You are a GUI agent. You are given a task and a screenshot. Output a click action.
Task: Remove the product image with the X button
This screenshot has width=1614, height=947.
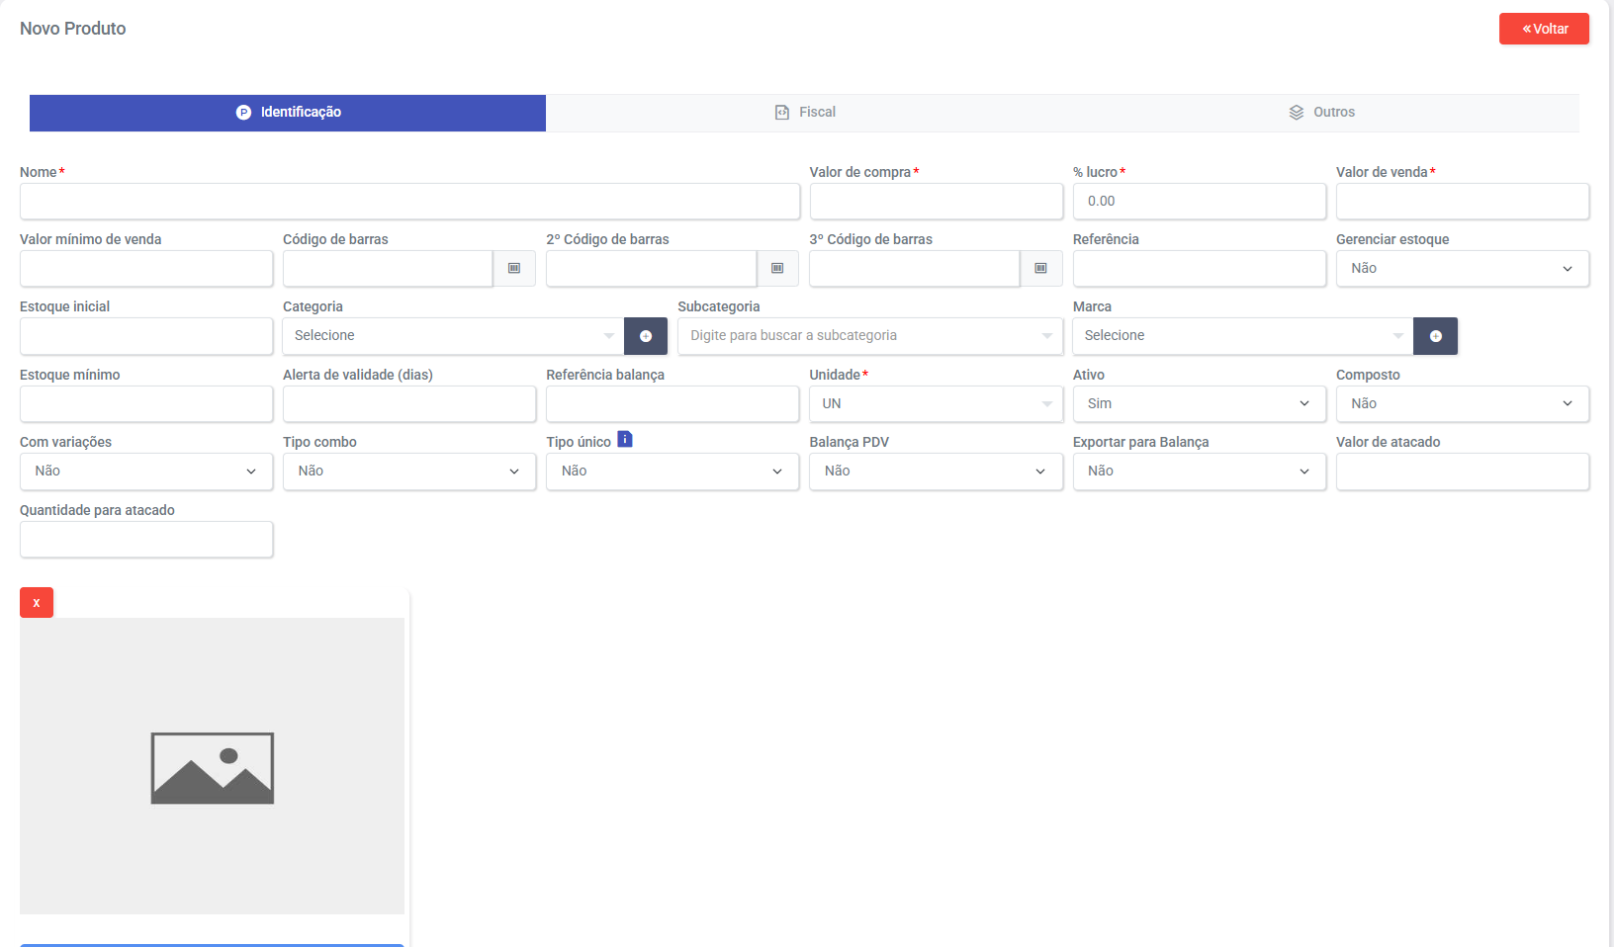(x=37, y=602)
